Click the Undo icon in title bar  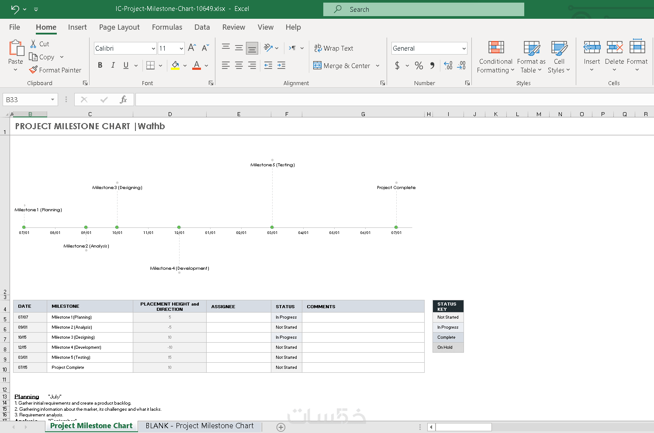click(x=15, y=9)
